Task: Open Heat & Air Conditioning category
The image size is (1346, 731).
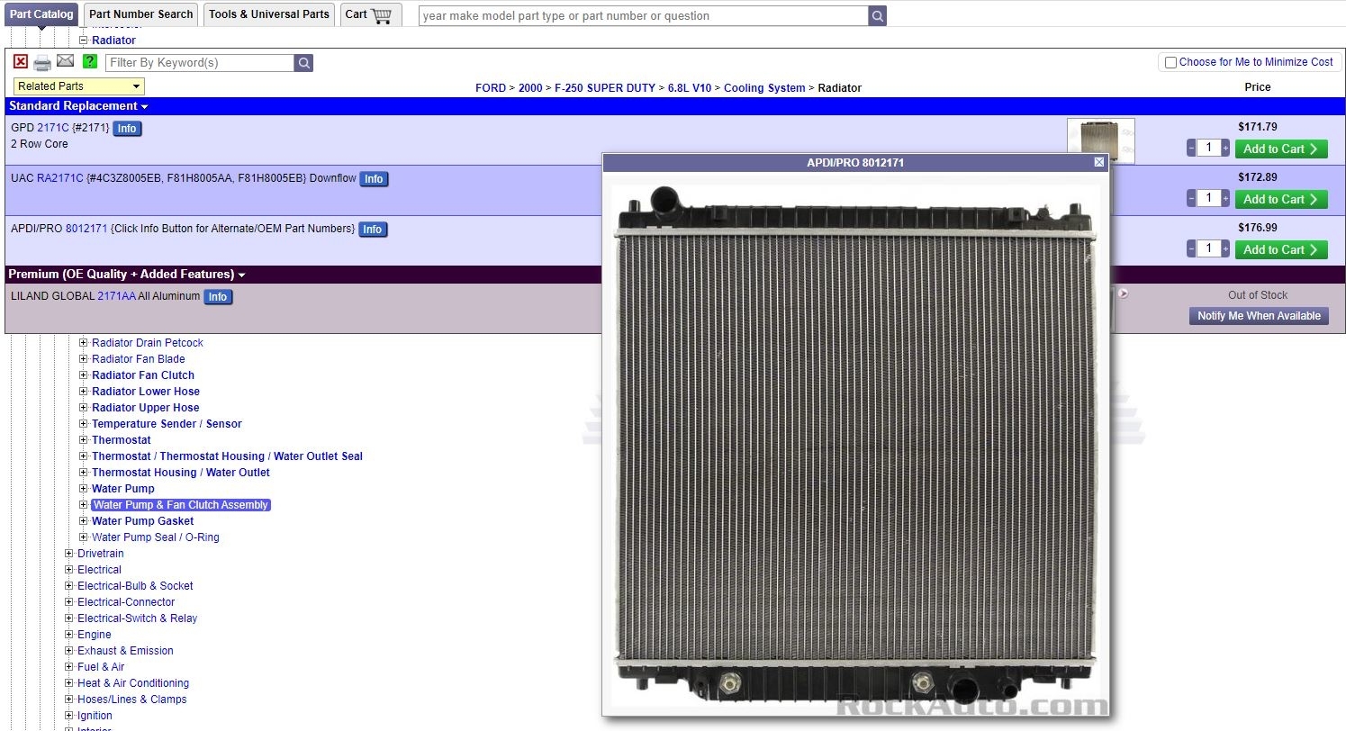Action: [133, 683]
